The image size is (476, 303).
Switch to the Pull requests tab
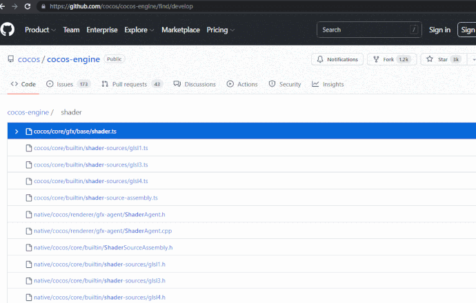(x=132, y=84)
